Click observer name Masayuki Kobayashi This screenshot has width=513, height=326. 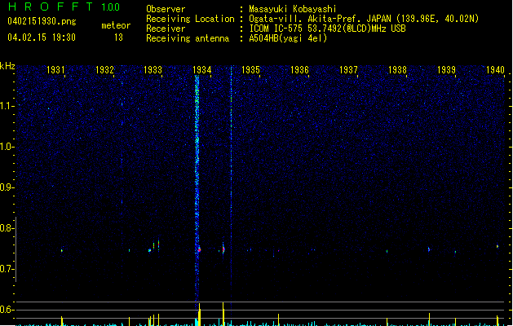[293, 9]
